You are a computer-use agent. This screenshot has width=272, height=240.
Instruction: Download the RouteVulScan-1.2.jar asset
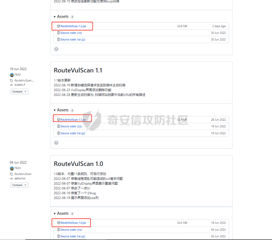point(73,26)
